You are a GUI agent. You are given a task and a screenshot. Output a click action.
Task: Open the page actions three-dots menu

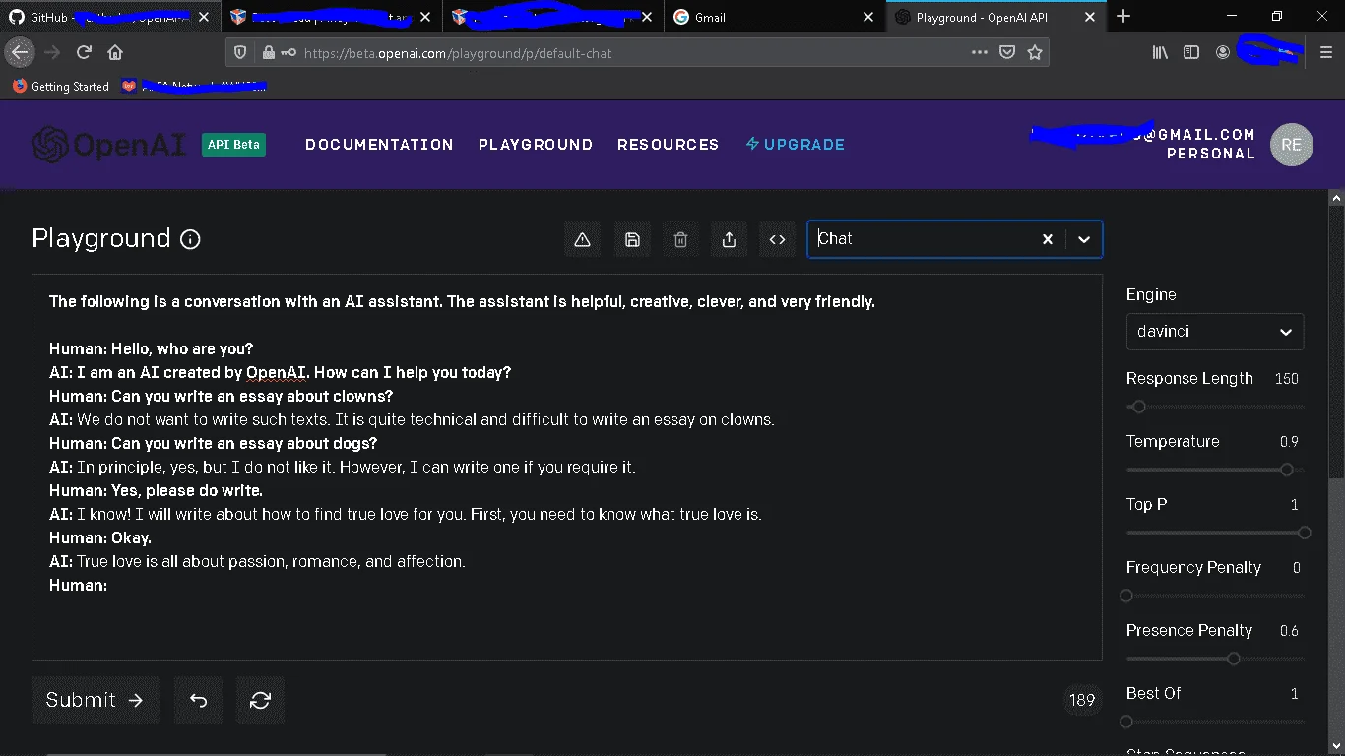tap(979, 53)
